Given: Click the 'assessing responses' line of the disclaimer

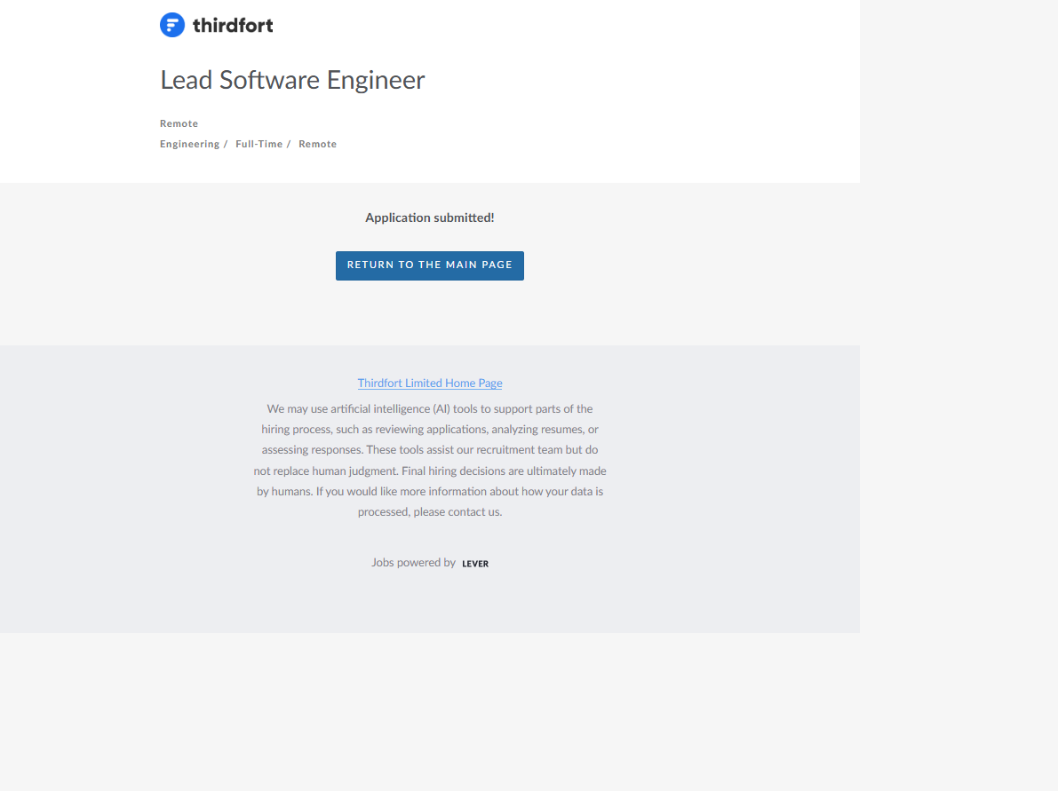Looking at the screenshot, I should [430, 450].
